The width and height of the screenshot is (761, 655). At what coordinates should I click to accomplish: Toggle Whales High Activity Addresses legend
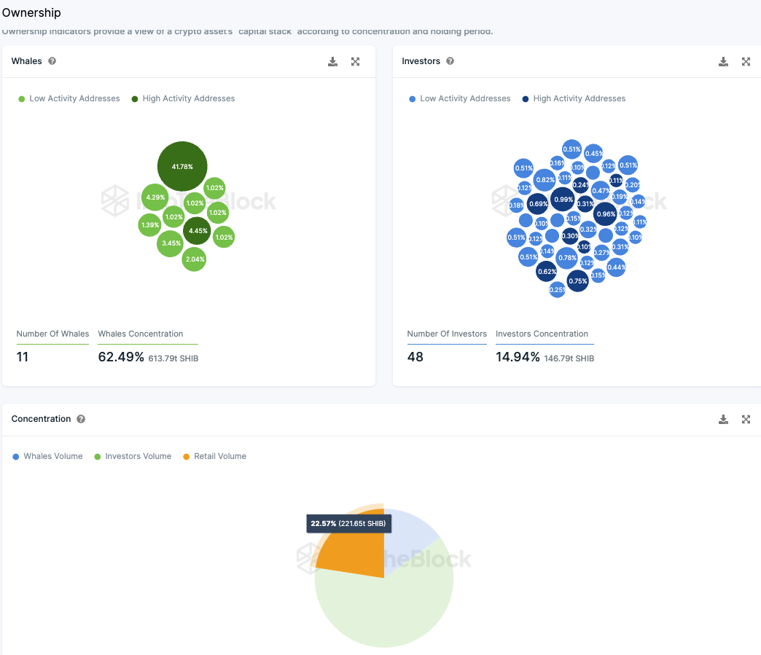(183, 98)
